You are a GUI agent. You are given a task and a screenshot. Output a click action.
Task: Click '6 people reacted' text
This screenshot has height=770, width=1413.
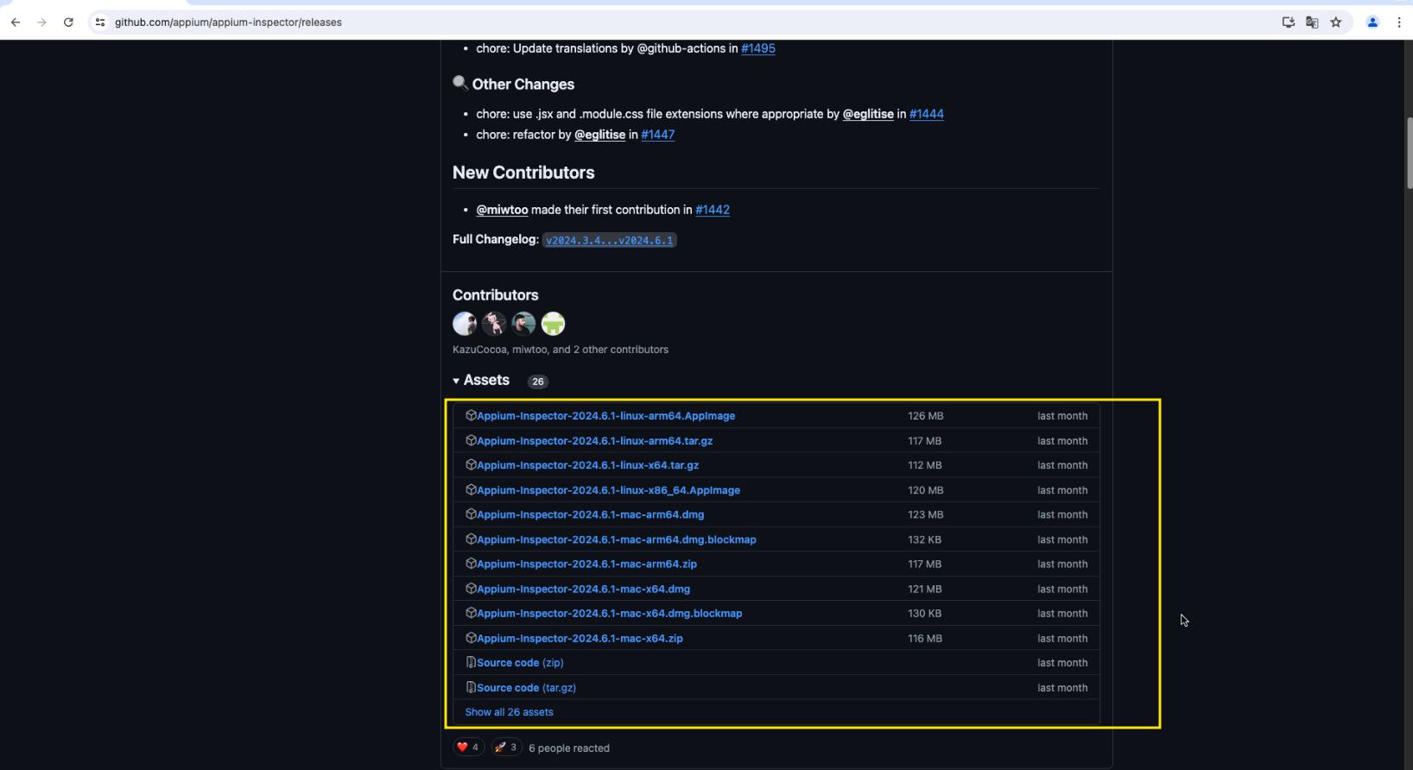569,748
